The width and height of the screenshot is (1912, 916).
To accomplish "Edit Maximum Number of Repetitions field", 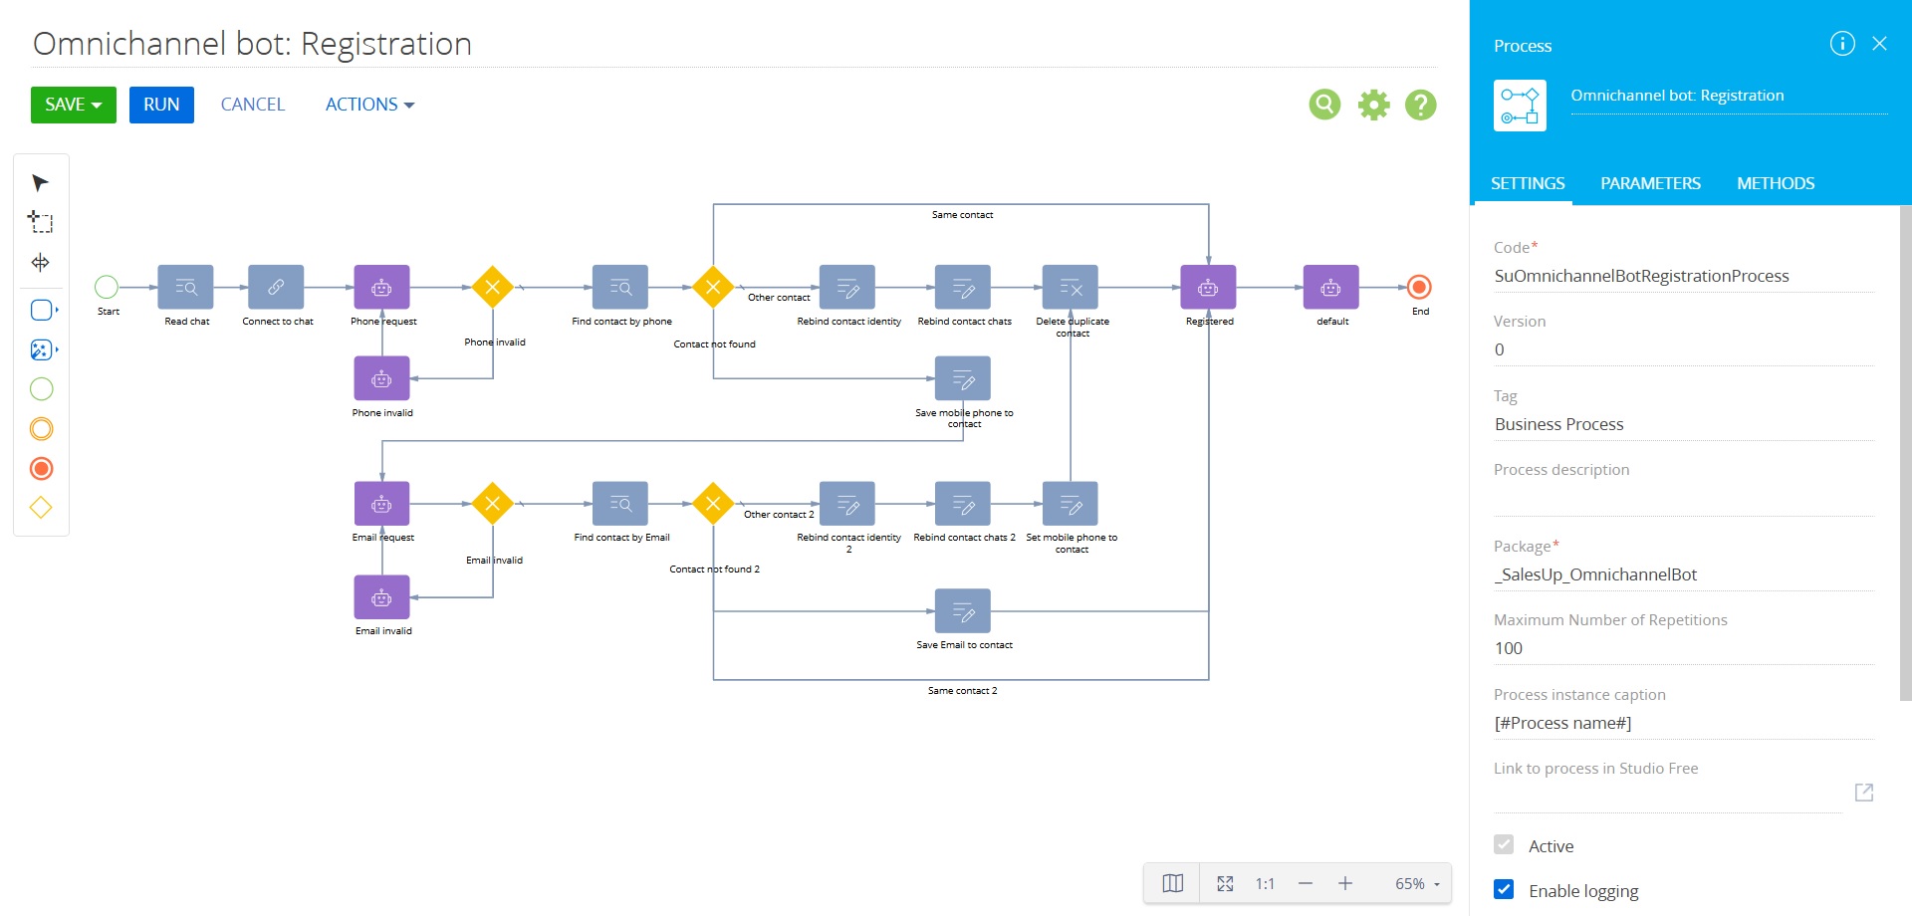I will tap(1683, 649).
